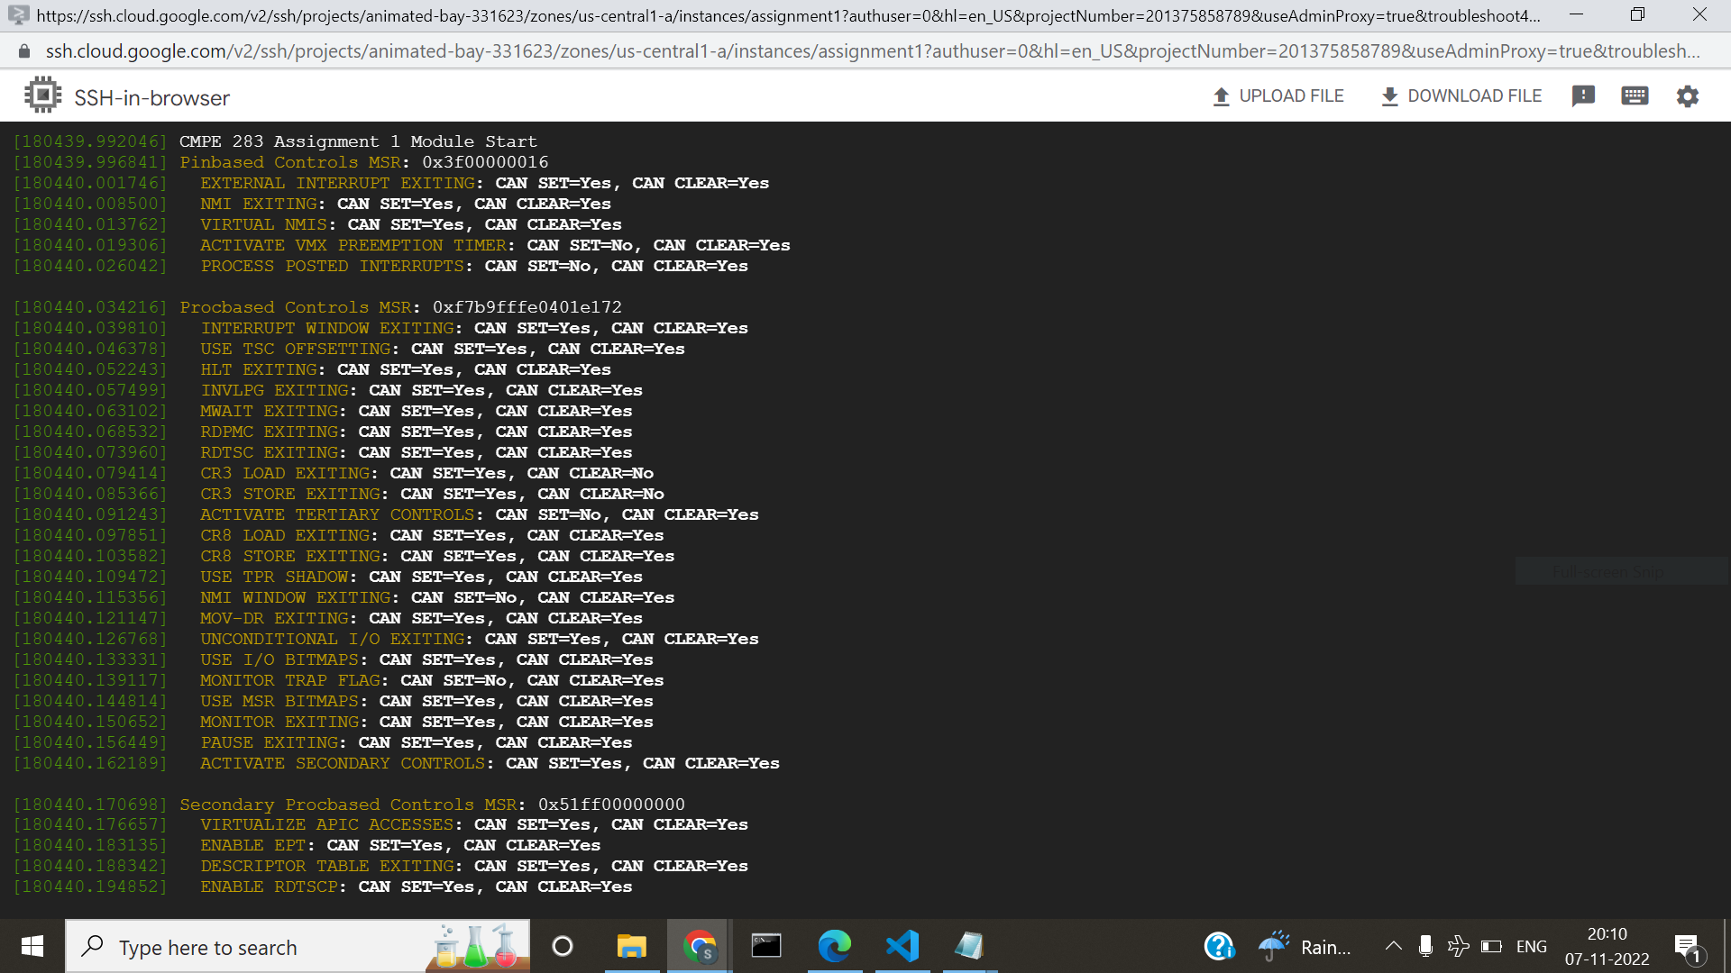Expand hidden icons in the system tray

1393,946
